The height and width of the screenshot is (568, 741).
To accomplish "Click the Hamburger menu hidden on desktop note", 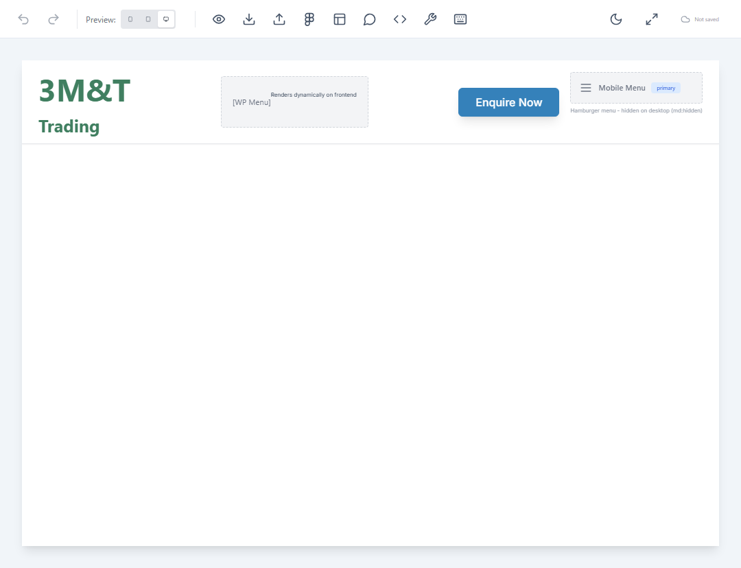I will click(x=636, y=110).
